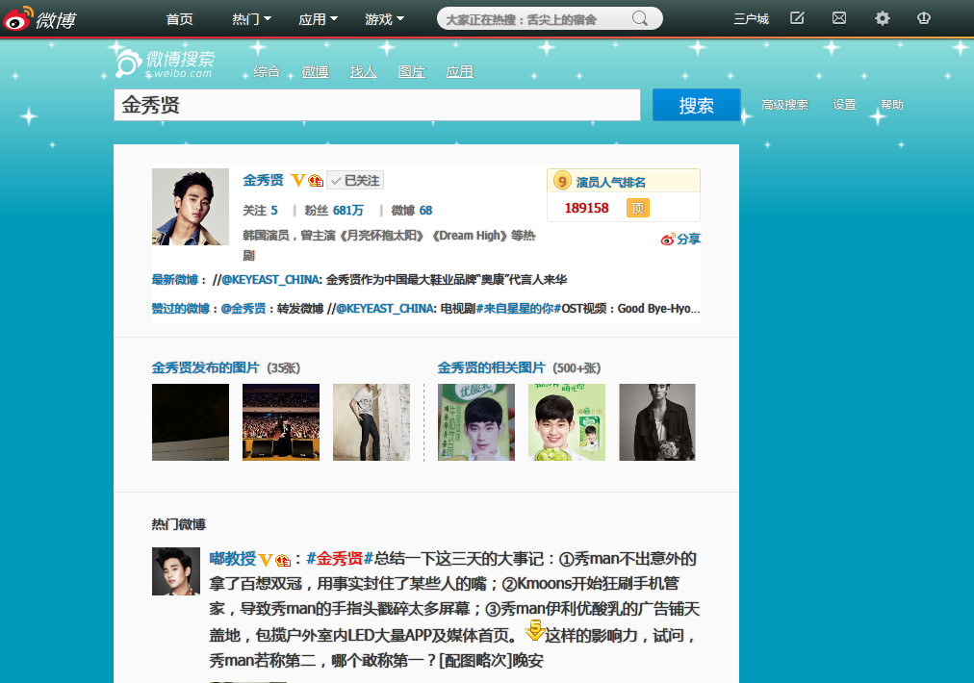Click the account icon at far right of top bar
974x683 pixels.
pyautogui.click(x=924, y=18)
